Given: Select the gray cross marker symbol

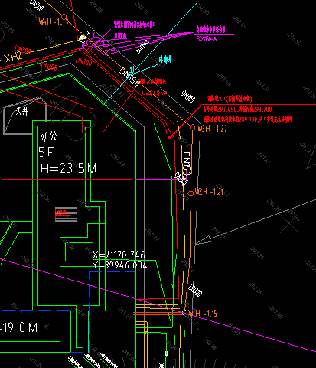Looking at the screenshot, I should tap(289, 222).
